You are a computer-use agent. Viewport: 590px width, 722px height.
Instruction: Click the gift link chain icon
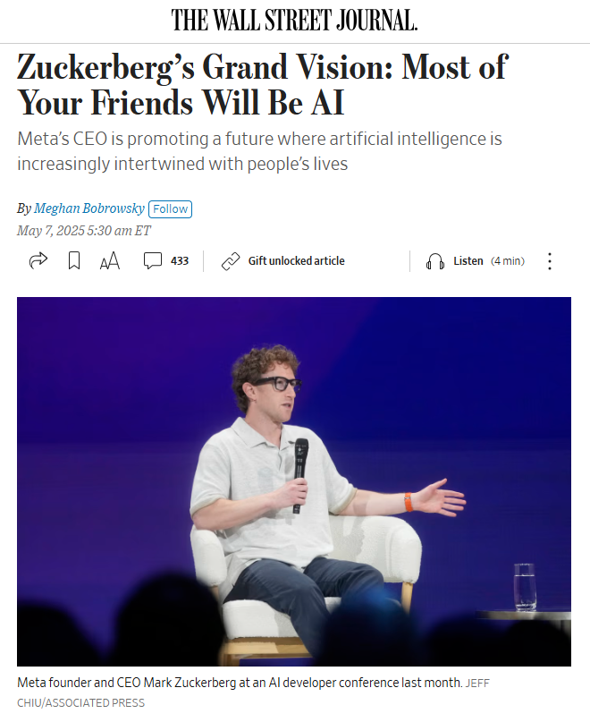coord(231,261)
